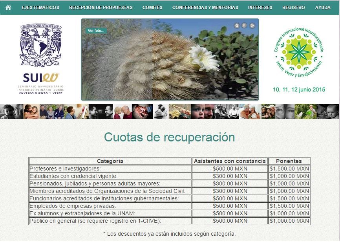Viewport: 340px width, 242px height.
Task: Open Recepción de Propuestas menu
Action: 101,7
